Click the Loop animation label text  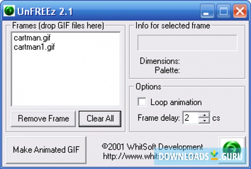[176, 102]
